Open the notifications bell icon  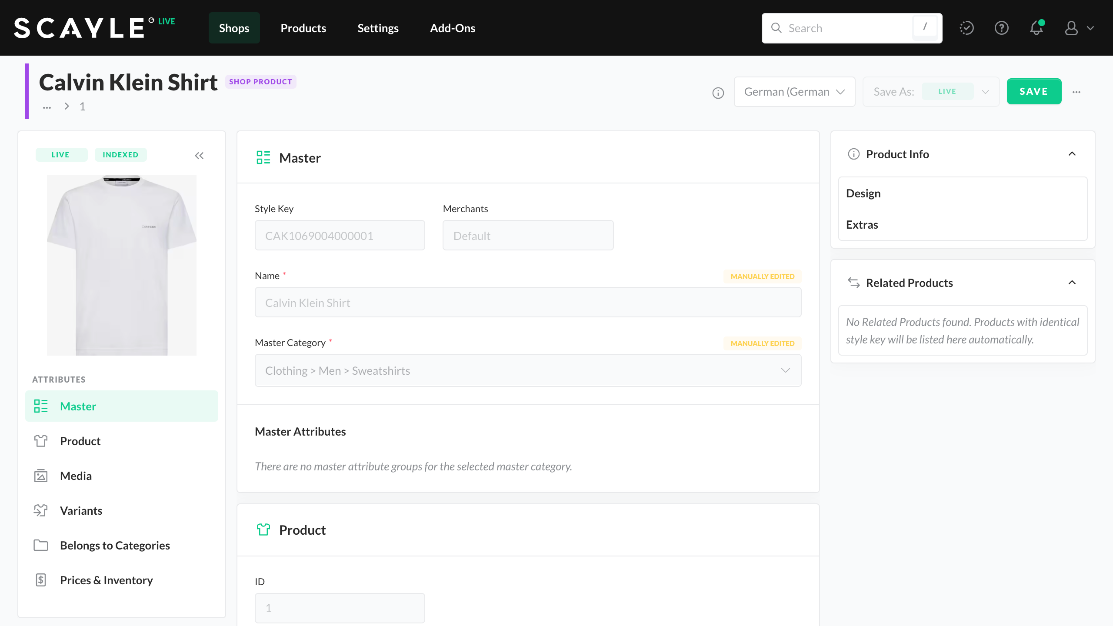[x=1036, y=28]
